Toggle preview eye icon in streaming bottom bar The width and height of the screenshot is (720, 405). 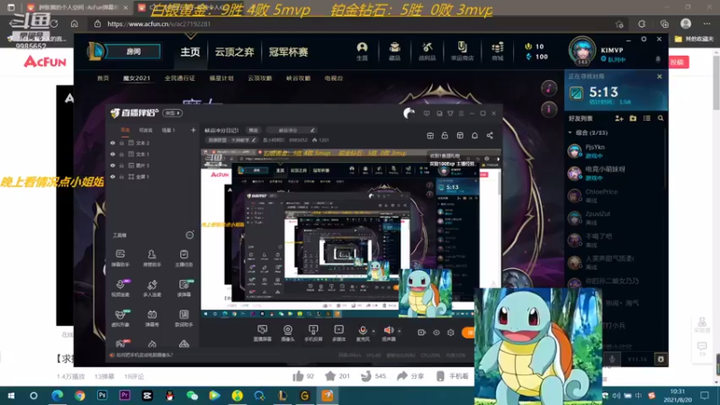[x=436, y=332]
